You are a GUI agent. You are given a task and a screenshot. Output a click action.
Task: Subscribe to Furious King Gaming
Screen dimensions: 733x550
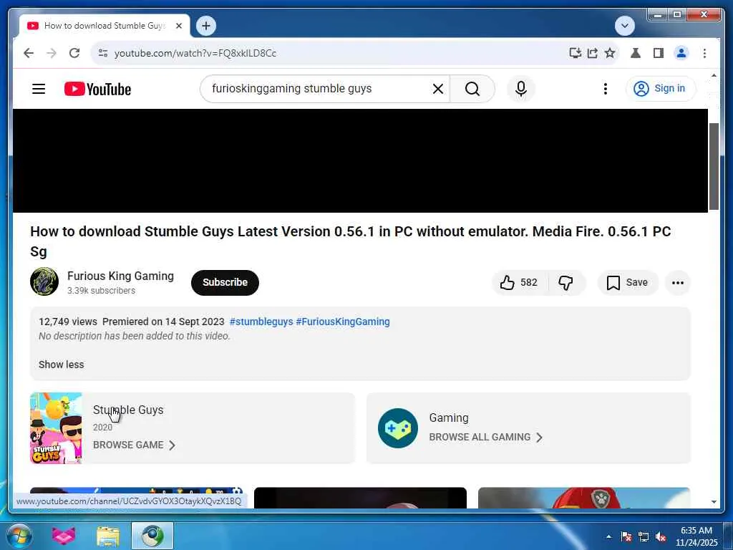[x=225, y=282]
